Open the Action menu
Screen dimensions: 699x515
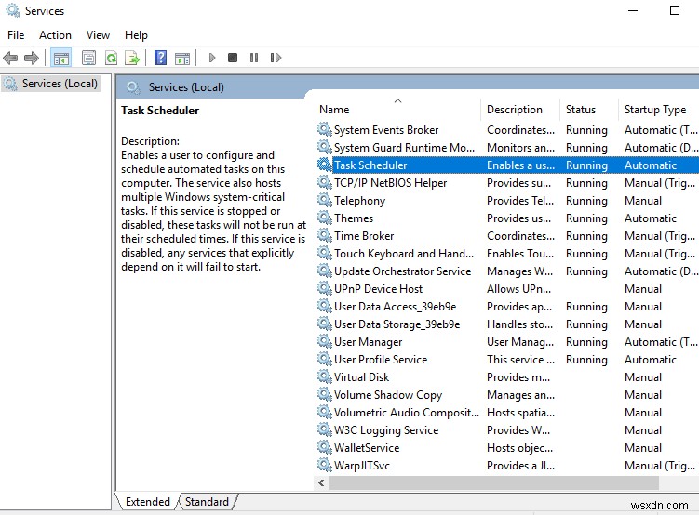pyautogui.click(x=55, y=35)
